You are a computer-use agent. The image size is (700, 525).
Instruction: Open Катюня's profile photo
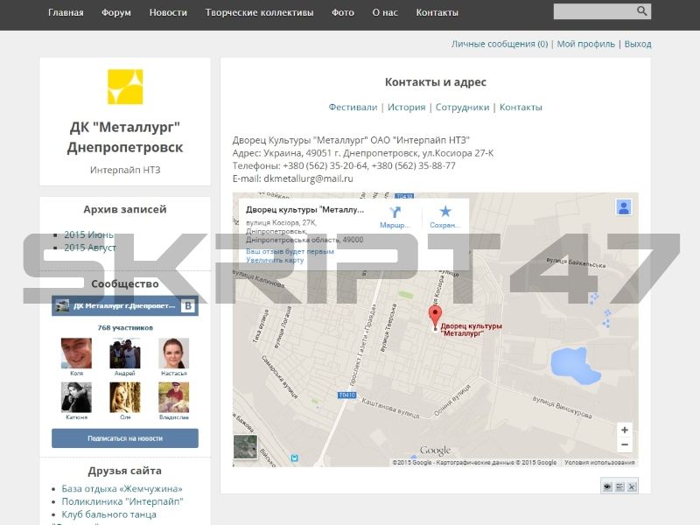[76, 397]
